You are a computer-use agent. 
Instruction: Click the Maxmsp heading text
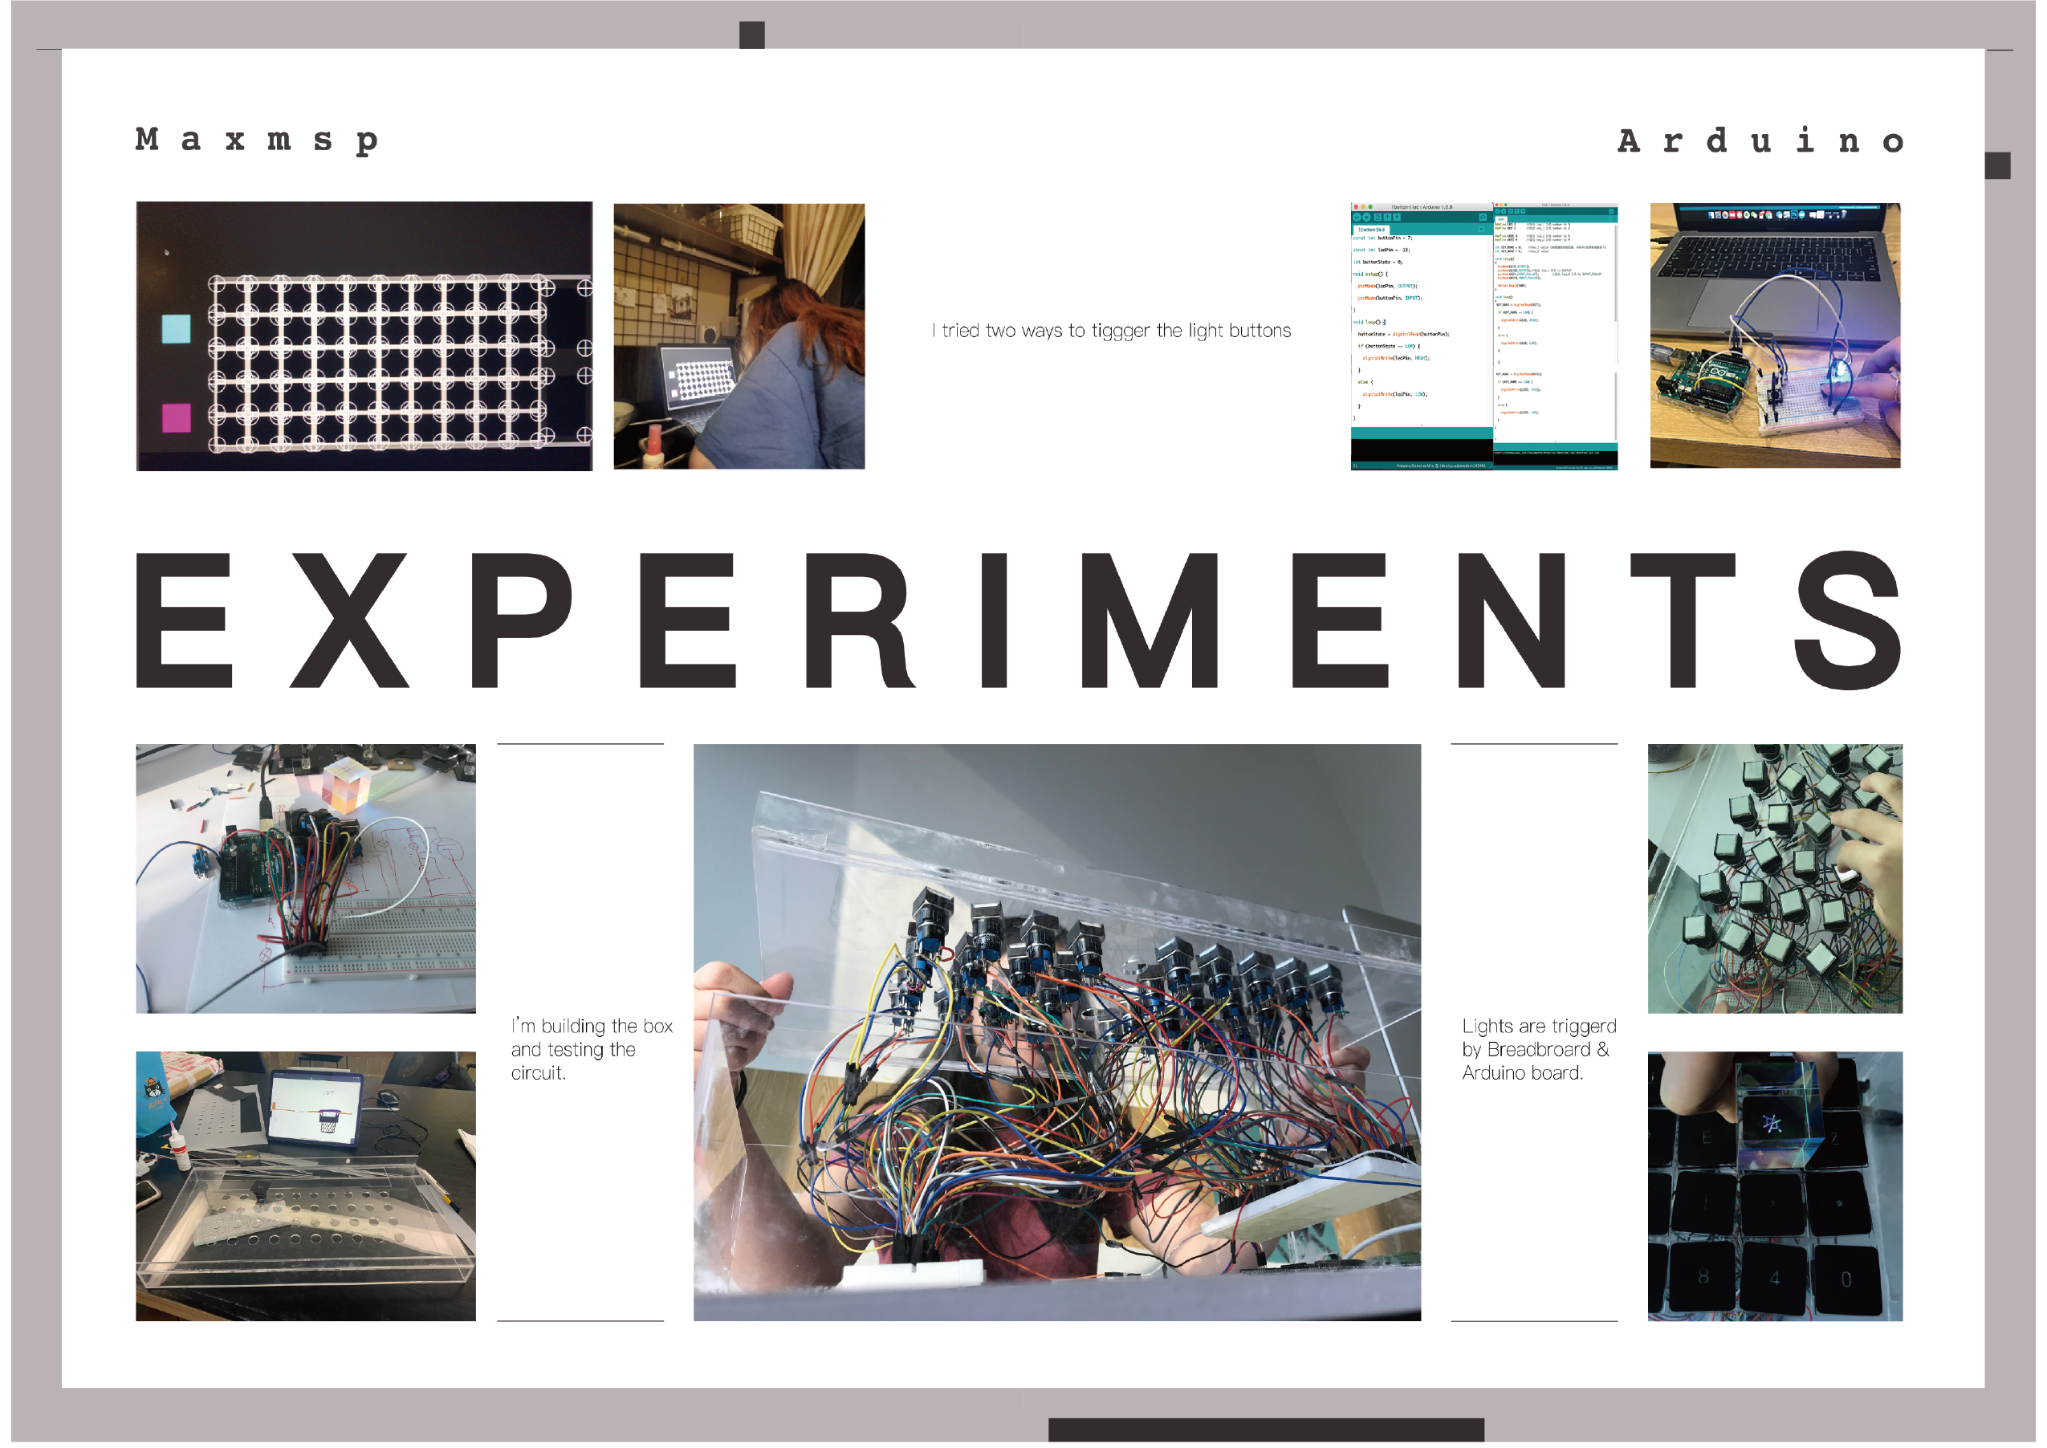click(x=257, y=140)
